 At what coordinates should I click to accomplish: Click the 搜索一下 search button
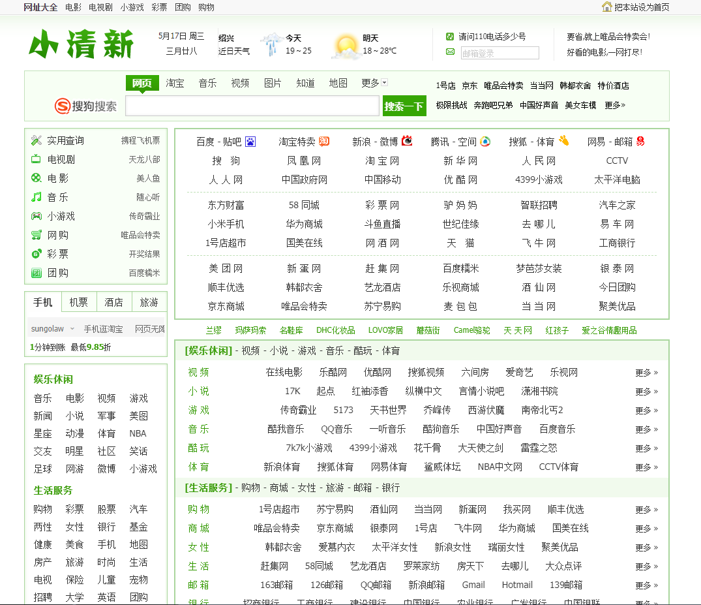[404, 106]
